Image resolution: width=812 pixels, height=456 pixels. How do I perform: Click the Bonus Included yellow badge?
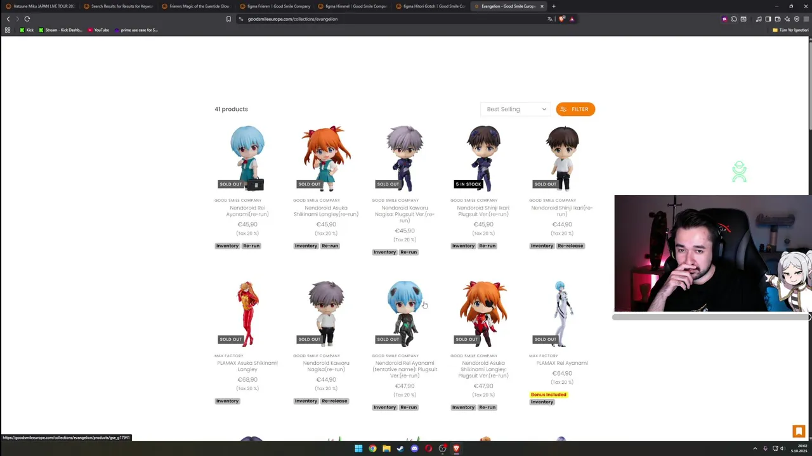pos(548,395)
